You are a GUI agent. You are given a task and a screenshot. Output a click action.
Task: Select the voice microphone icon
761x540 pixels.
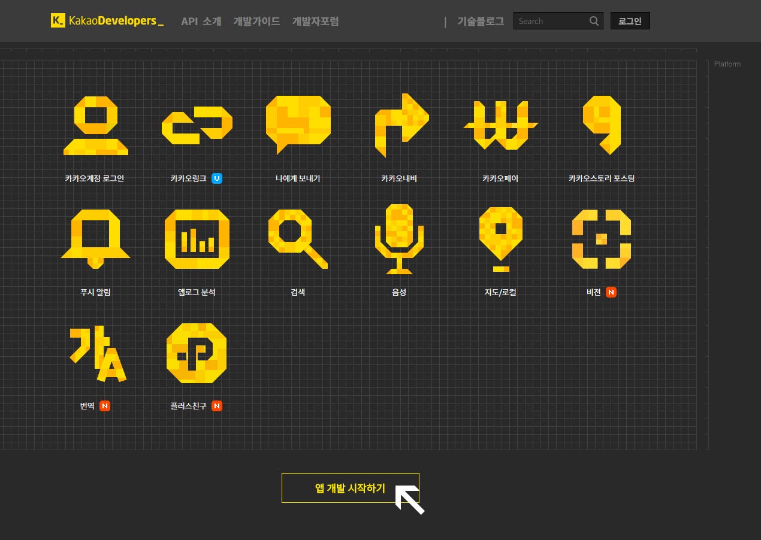(399, 239)
